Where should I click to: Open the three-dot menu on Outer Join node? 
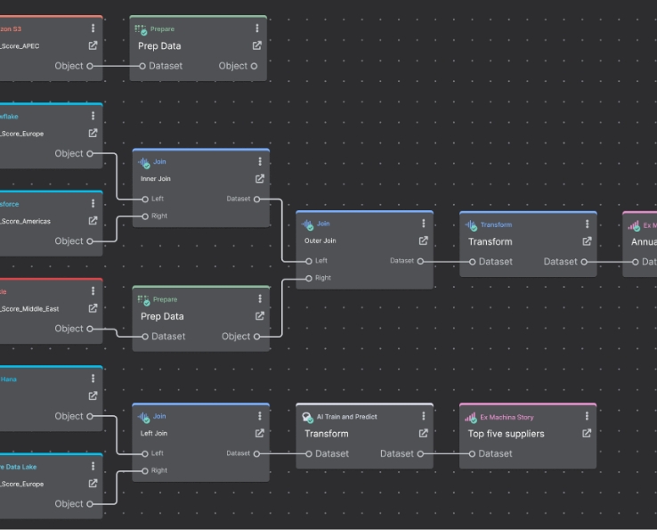[424, 224]
